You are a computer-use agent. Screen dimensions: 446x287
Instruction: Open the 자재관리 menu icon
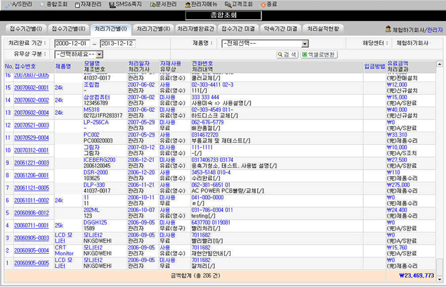coord(77,4)
